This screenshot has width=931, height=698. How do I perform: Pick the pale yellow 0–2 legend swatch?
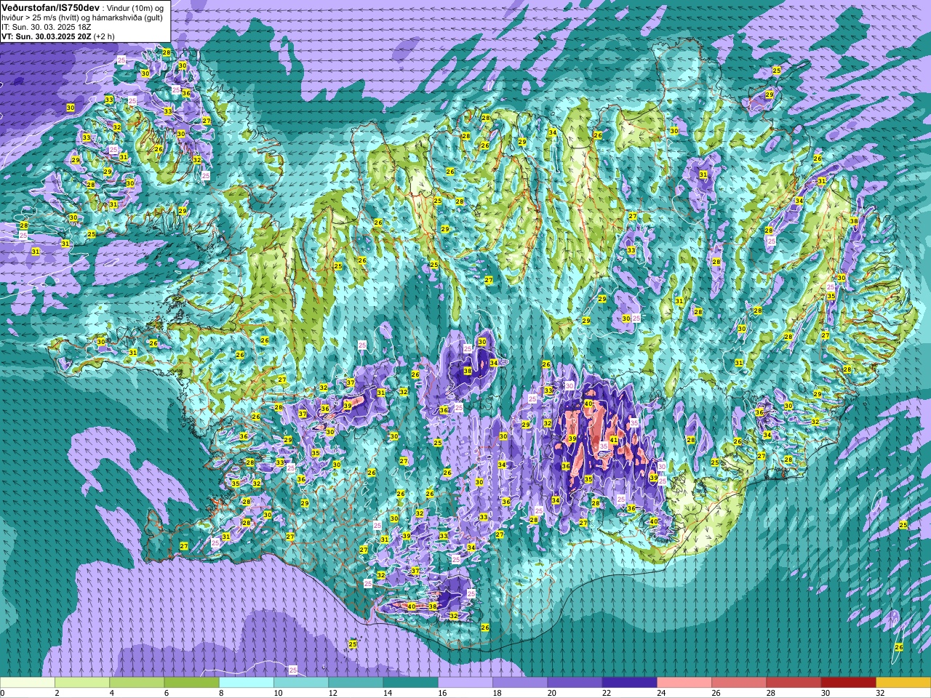28,683
